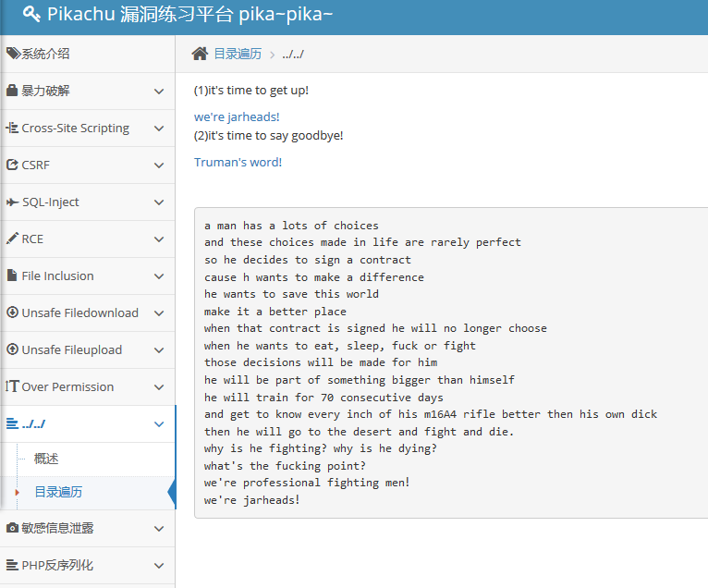
Task: Click the home icon in the breadcrumb
Action: 200,54
